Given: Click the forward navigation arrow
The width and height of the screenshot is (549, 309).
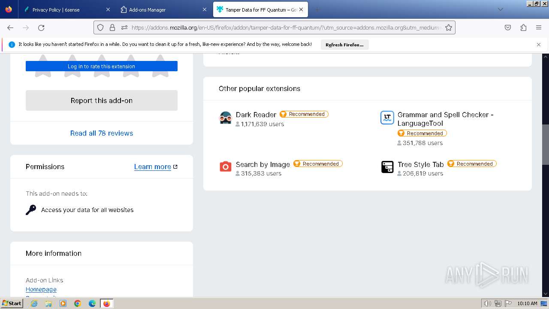Looking at the screenshot, I should click(26, 27).
